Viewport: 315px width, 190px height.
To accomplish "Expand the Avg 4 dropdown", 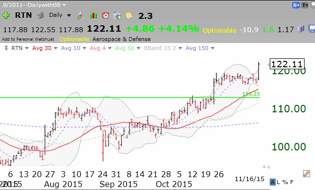I will click(x=110, y=48).
